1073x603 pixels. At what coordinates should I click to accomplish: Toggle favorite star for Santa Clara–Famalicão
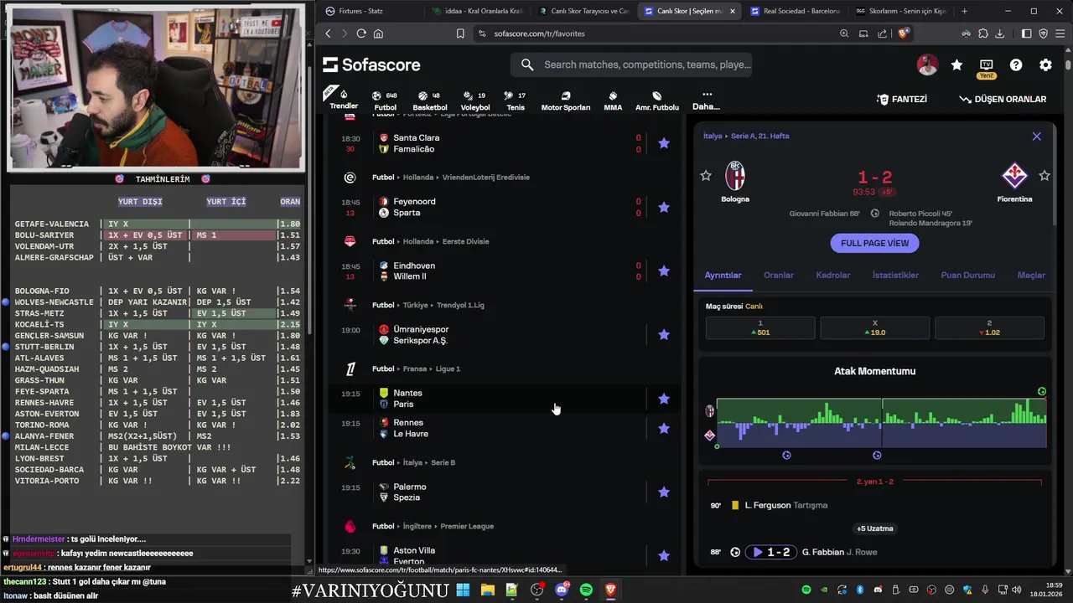[x=664, y=143]
